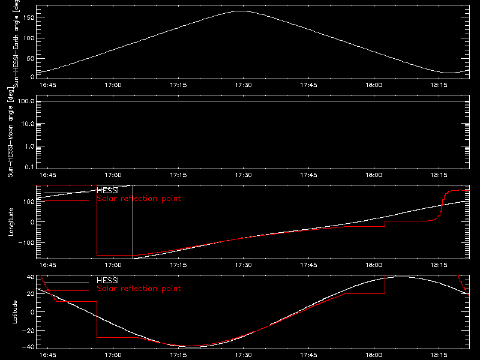Click the Latitude axis title

point(14,312)
